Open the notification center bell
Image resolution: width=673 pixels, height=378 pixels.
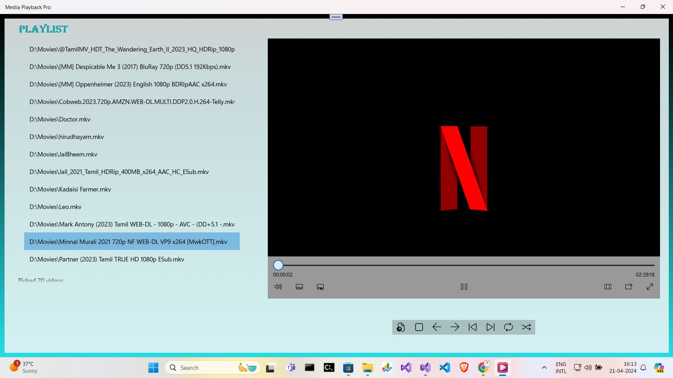pos(643,367)
